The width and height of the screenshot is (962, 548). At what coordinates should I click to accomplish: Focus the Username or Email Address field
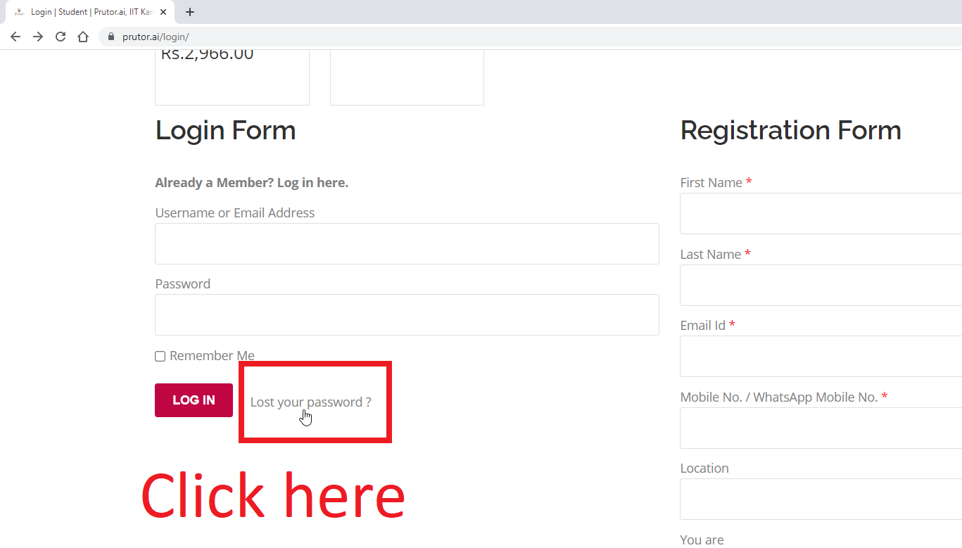click(x=407, y=244)
